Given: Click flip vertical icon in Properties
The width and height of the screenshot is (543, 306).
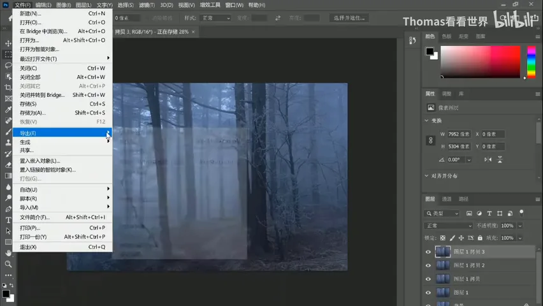Looking at the screenshot, I should click(500, 159).
